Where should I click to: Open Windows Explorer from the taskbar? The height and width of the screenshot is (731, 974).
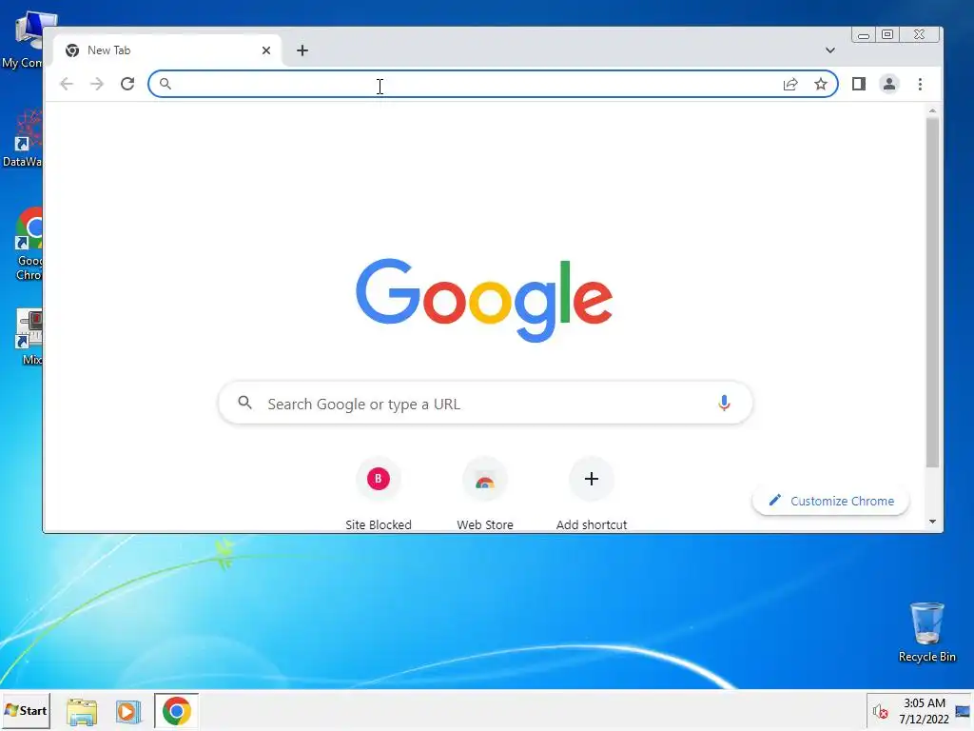[82, 711]
